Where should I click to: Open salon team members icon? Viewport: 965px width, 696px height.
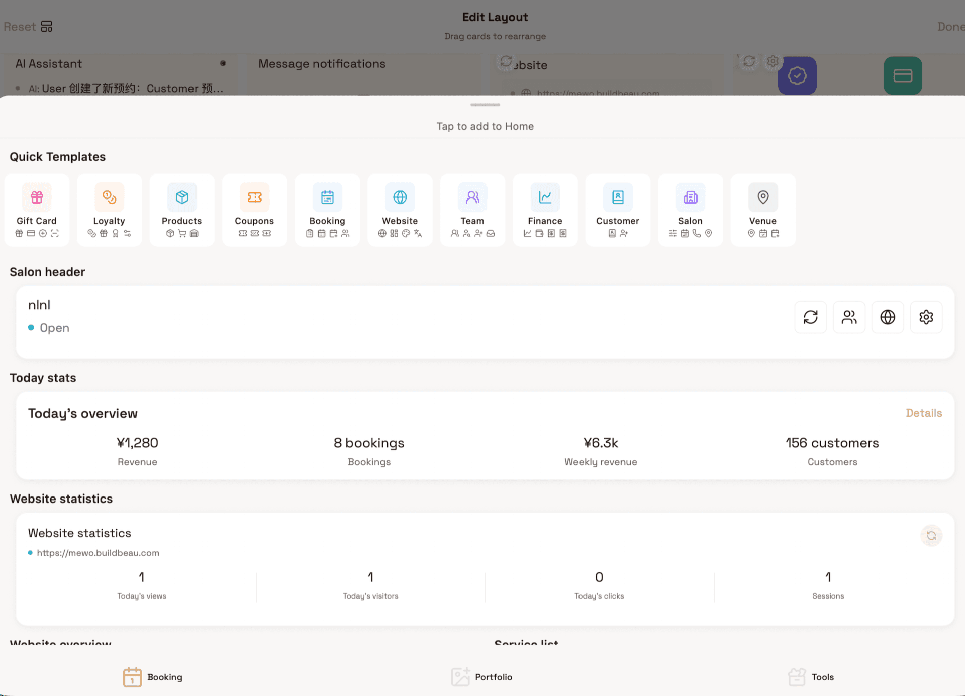click(x=849, y=317)
